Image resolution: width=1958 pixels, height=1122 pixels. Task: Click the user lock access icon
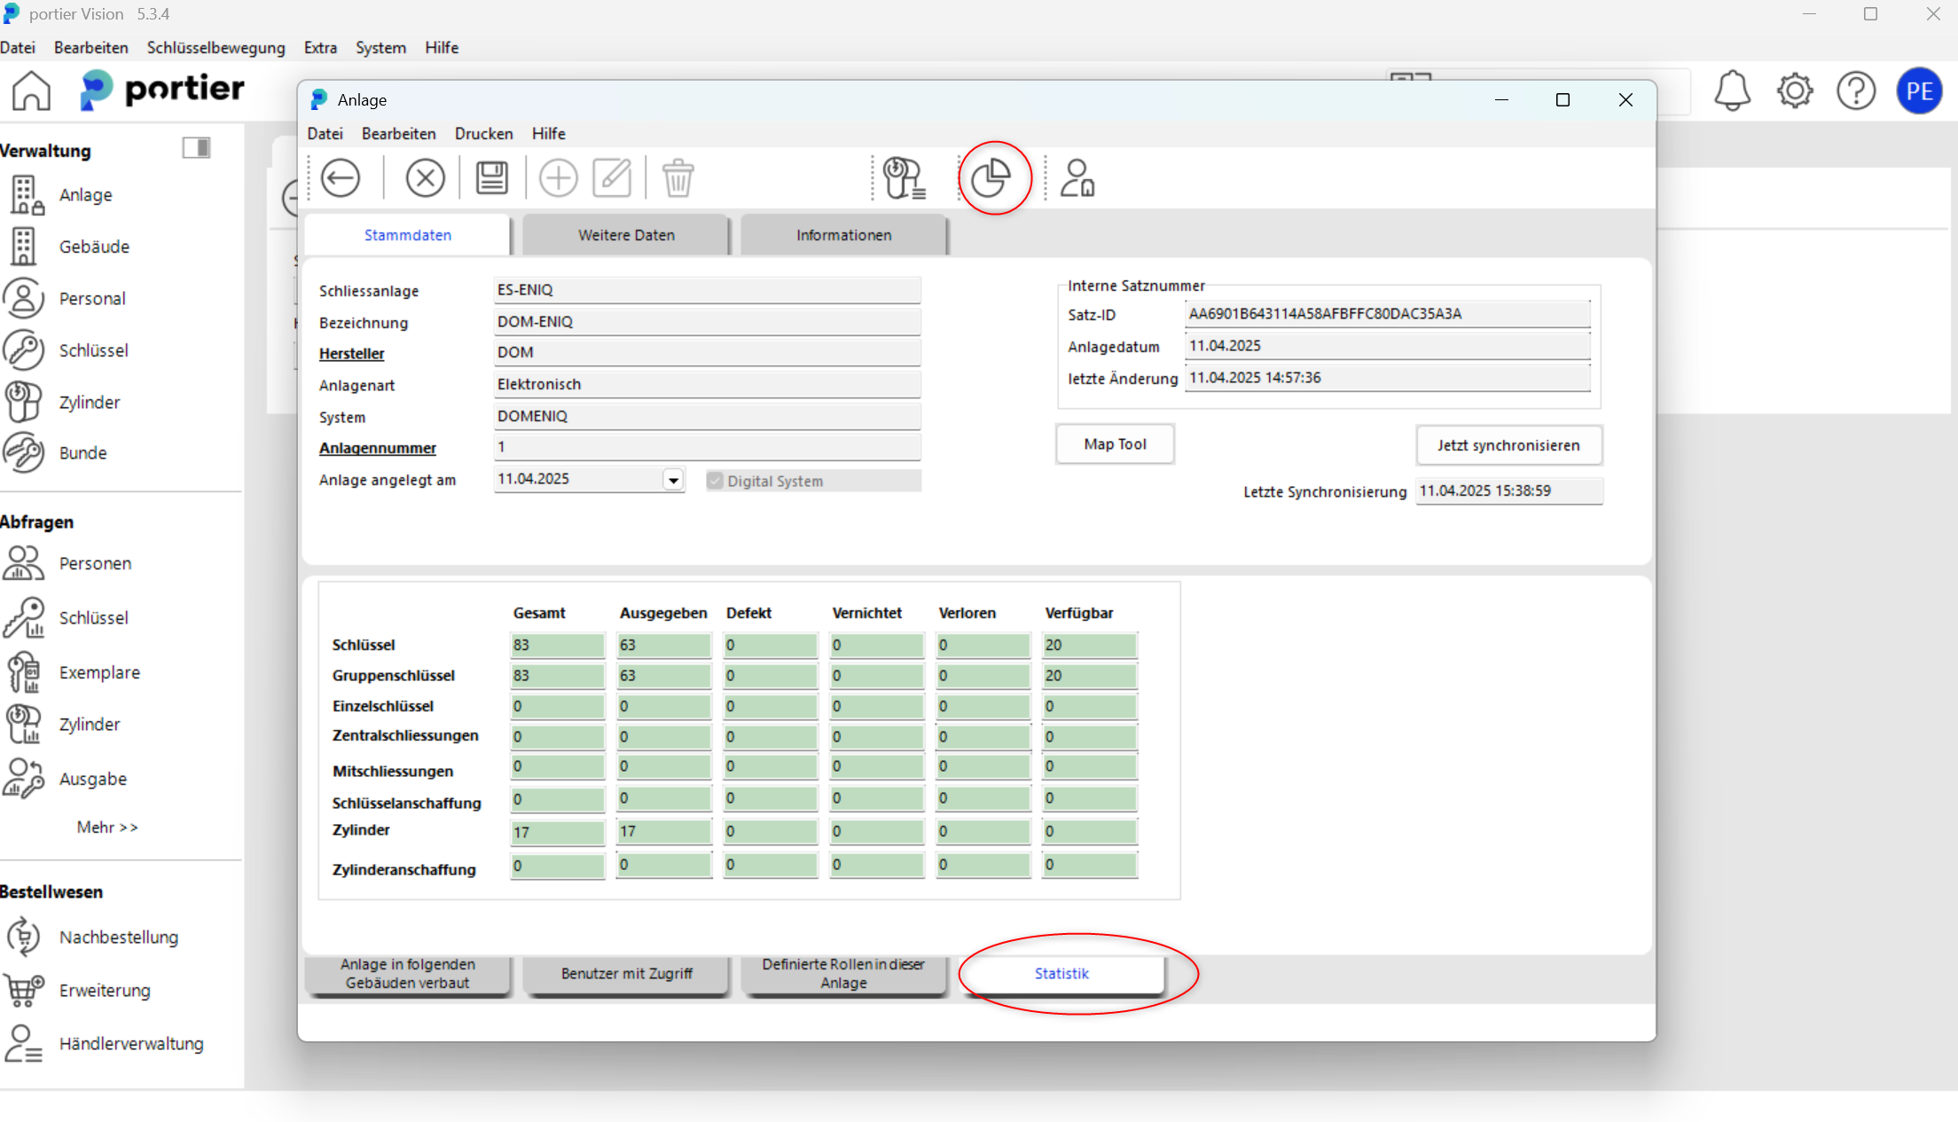point(1077,178)
